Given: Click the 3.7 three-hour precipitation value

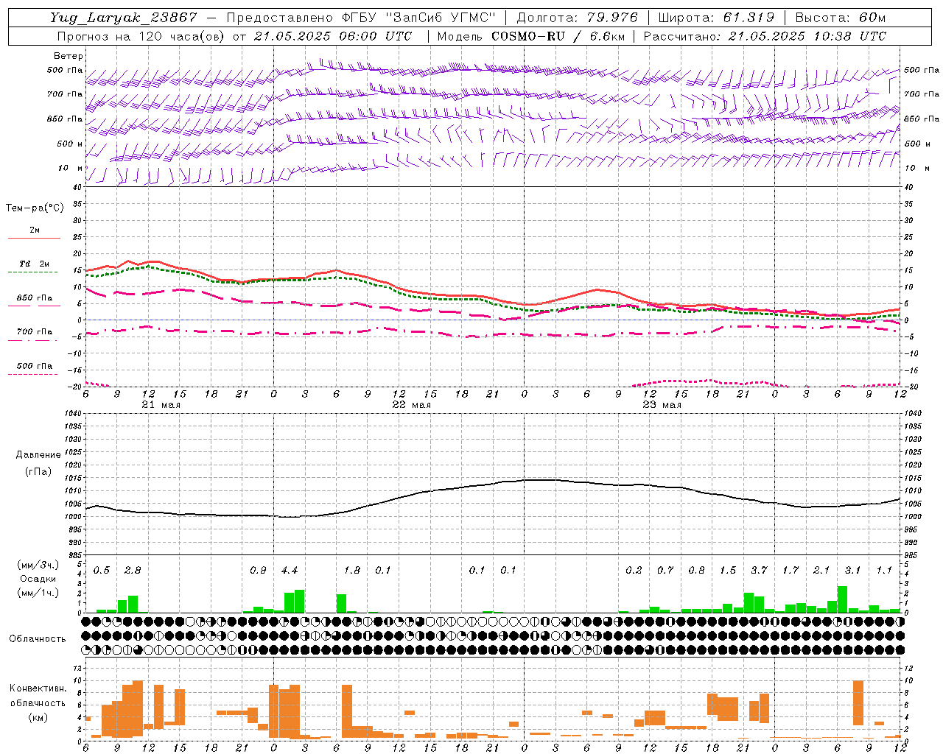Looking at the screenshot, I should (759, 571).
